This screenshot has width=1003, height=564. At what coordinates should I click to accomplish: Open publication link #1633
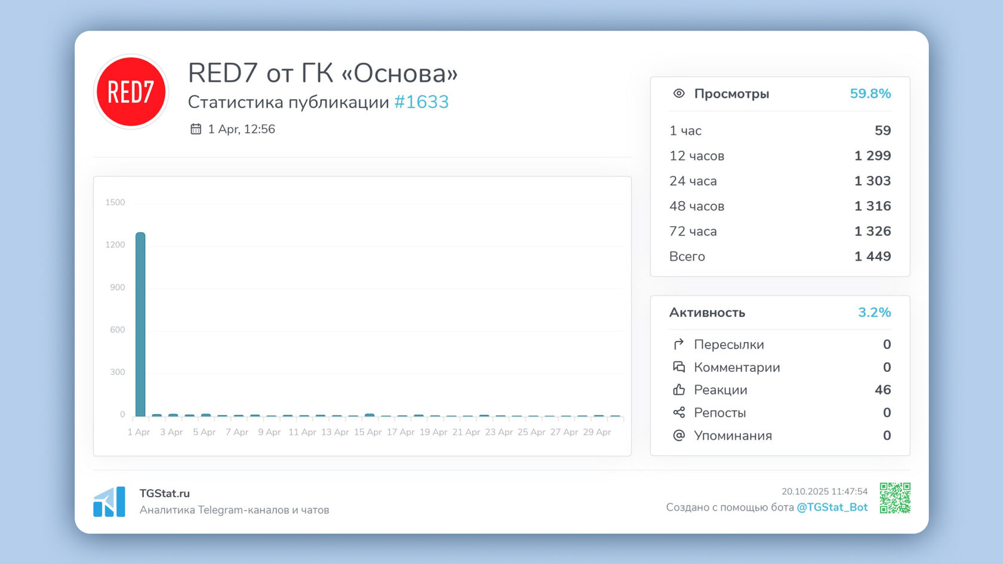(x=421, y=102)
